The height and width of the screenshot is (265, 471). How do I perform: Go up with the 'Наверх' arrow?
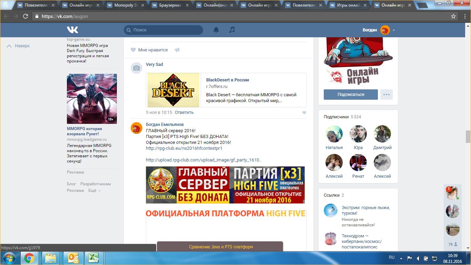coord(19,46)
